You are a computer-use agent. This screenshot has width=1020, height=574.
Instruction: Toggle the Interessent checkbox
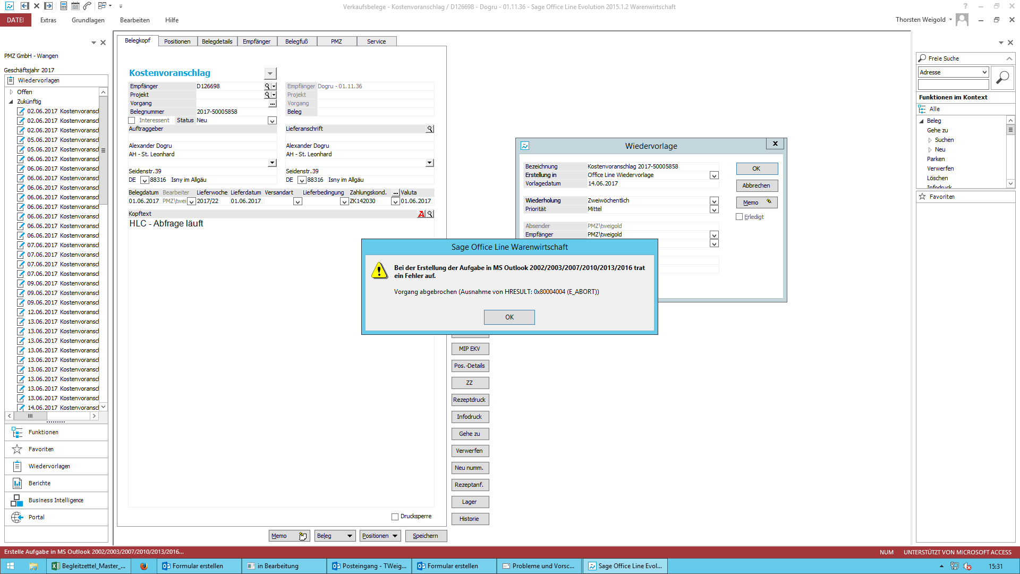(132, 121)
